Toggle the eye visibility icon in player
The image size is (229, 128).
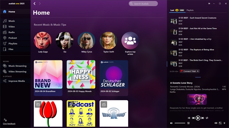point(216,123)
